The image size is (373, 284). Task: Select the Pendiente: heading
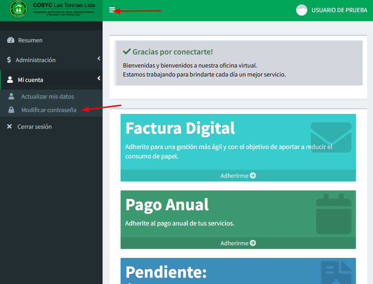click(x=166, y=272)
